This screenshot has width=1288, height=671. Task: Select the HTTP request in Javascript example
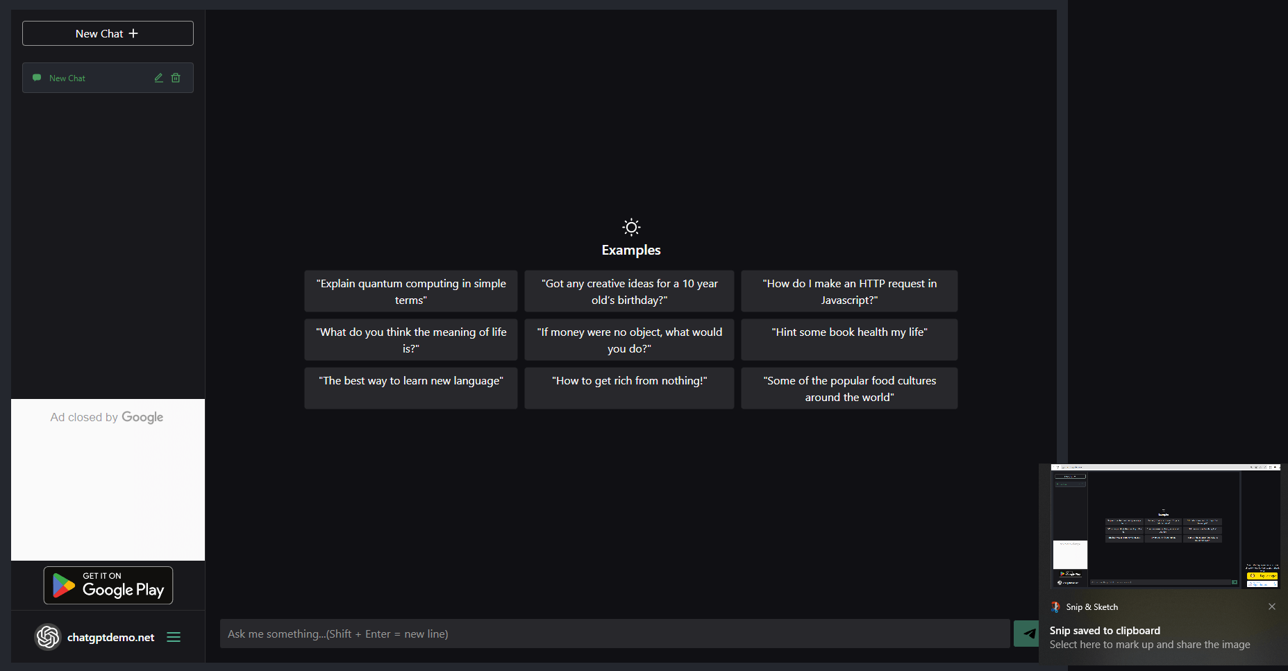[849, 291]
